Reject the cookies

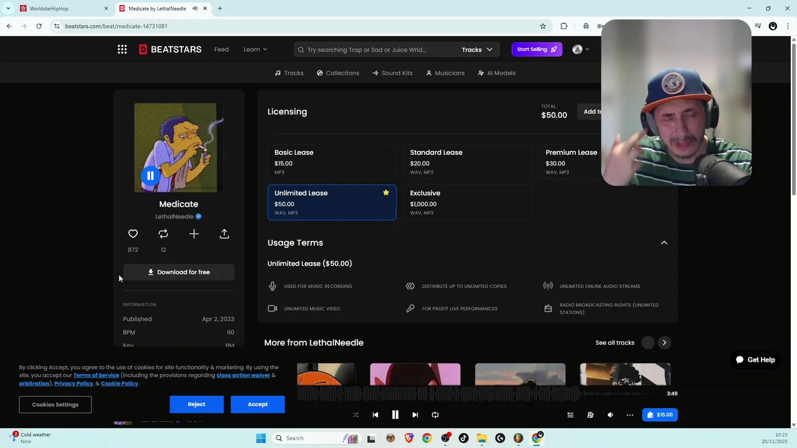pos(196,404)
